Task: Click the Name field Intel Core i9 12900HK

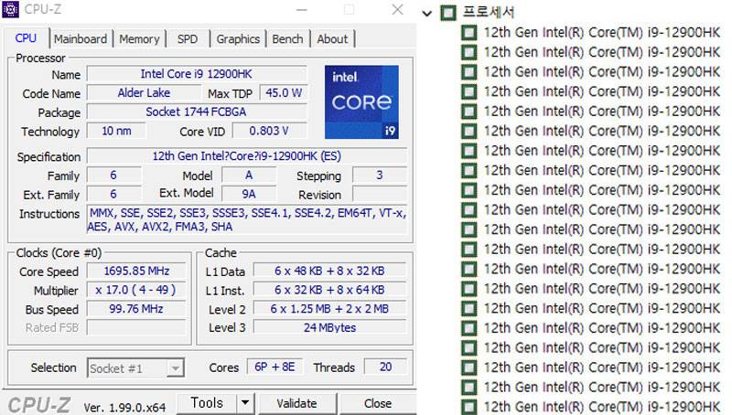Action: [197, 74]
